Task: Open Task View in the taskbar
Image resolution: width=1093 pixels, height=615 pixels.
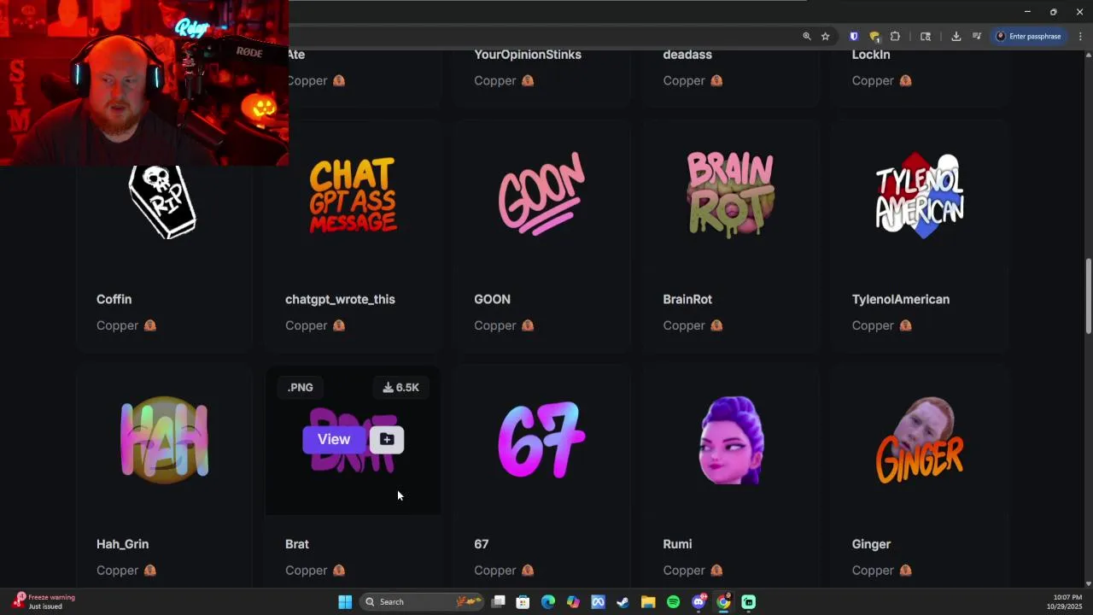Action: click(499, 602)
